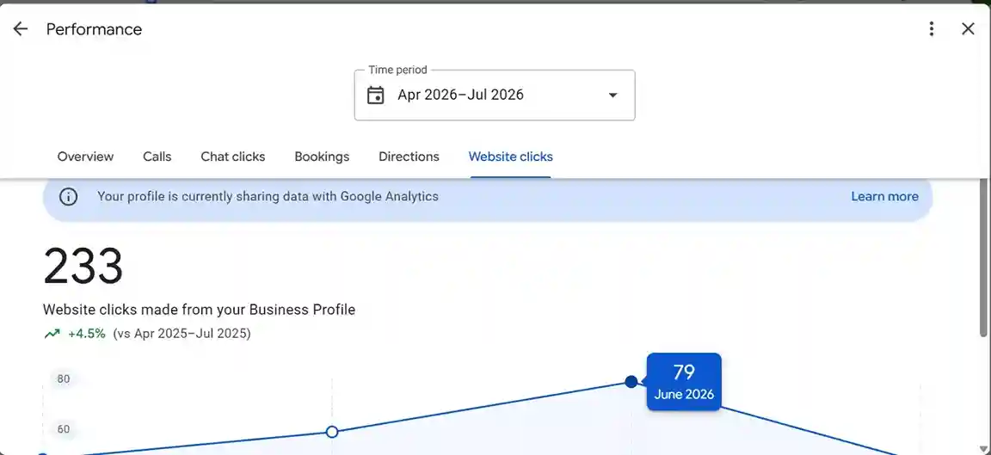Select the Apr 2026–Jul 2026 time period field
991x455 pixels.
[x=495, y=95]
